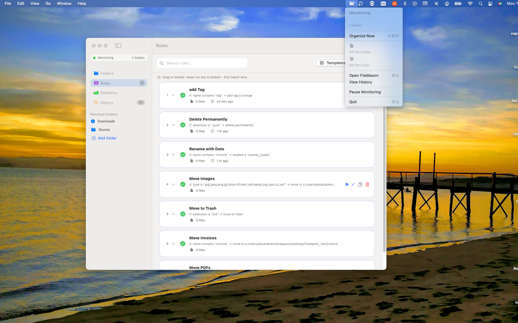Image resolution: width=518 pixels, height=323 pixels.
Task: Open Spotlight search in the menu bar
Action: (x=480, y=4)
